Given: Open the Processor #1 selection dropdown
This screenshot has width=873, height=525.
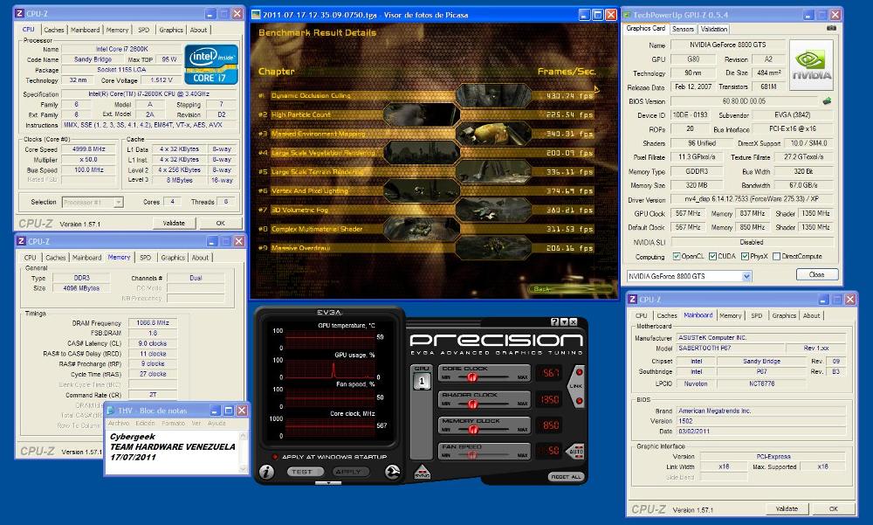Looking at the screenshot, I should [x=119, y=203].
